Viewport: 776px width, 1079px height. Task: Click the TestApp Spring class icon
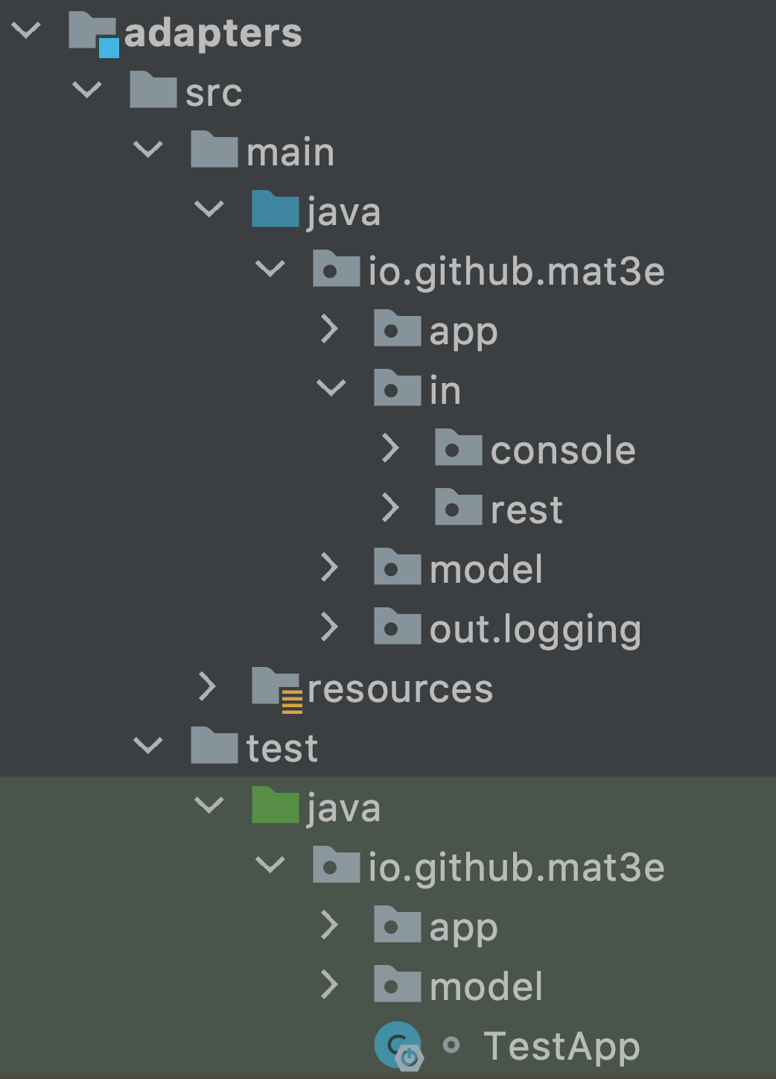pos(398,1045)
